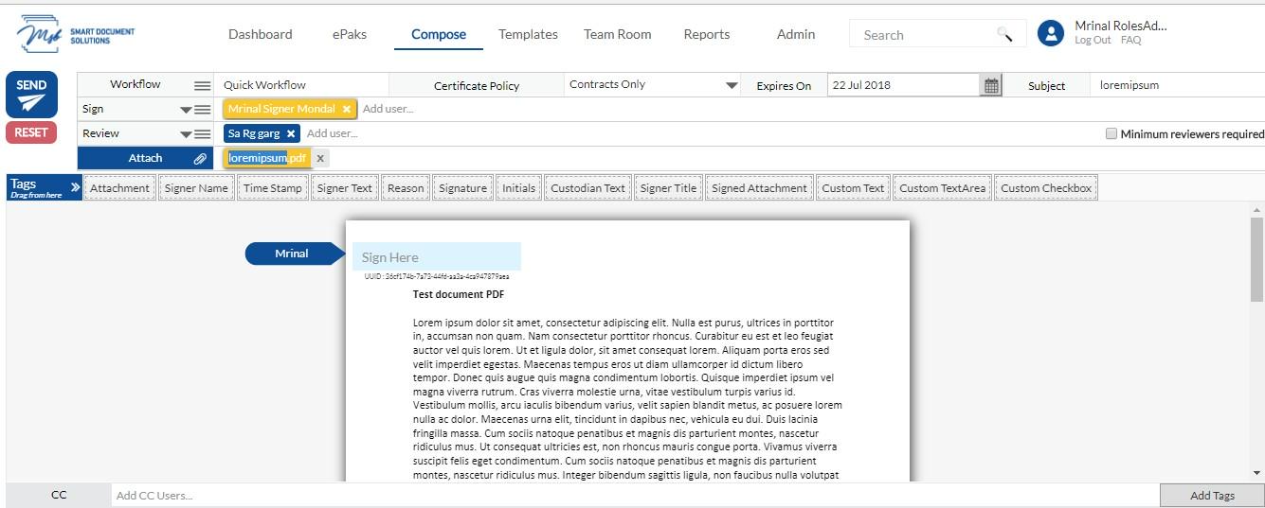Click the Attach paperclip icon

[x=201, y=158]
